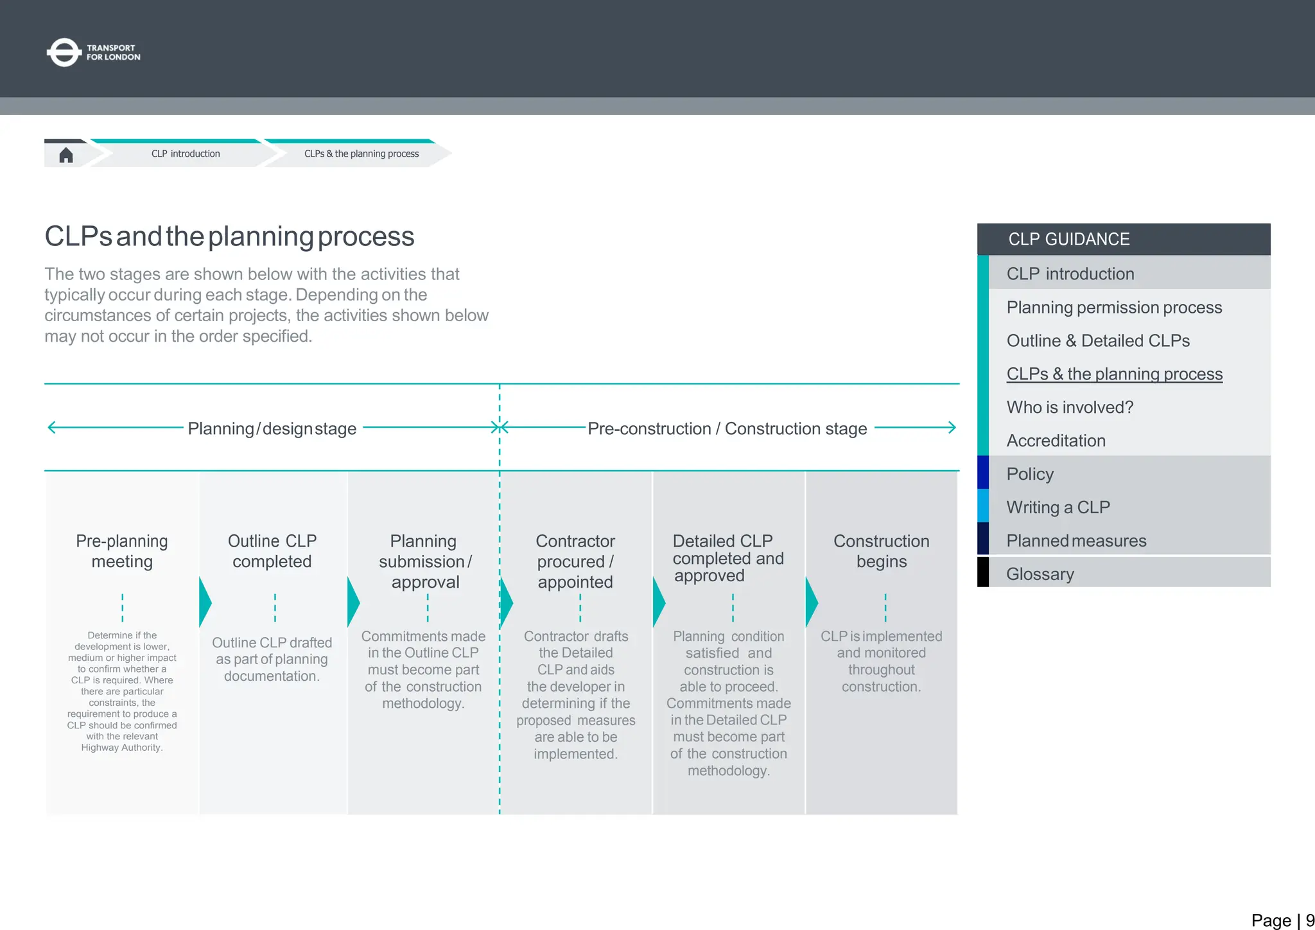
Task: Select Policy in CLP guidance menu
Action: click(x=1030, y=474)
